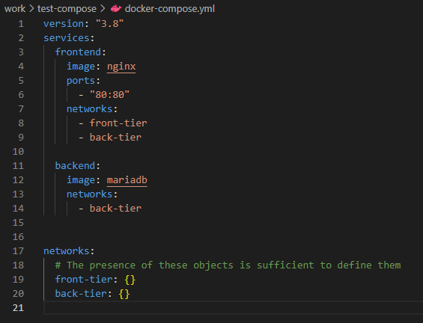Click the "80:80" port mapping value
The image size is (423, 323).
(x=109, y=95)
